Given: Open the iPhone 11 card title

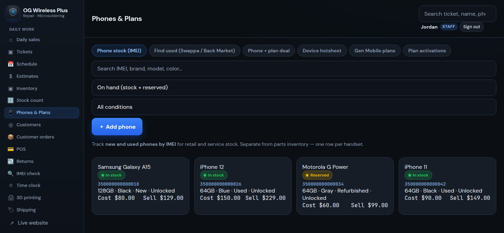Looking at the screenshot, I should pos(416,167).
